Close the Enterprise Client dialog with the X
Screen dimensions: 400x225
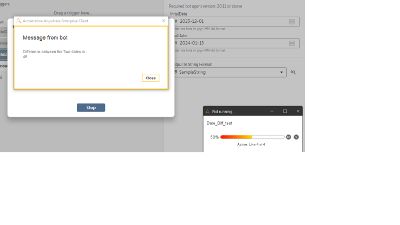pos(163,21)
